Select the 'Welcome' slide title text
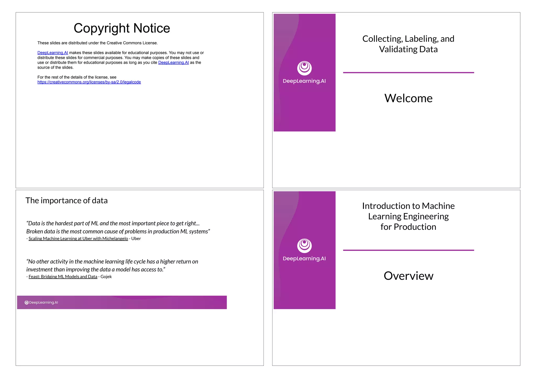This screenshot has width=536, height=378. [408, 98]
